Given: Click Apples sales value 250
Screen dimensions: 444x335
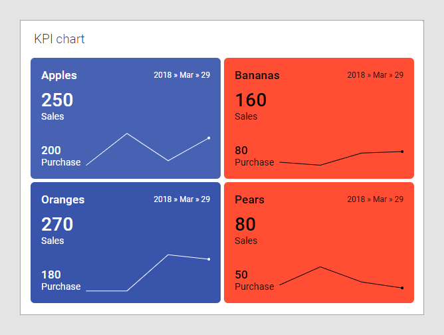Looking at the screenshot, I should 57,100.
